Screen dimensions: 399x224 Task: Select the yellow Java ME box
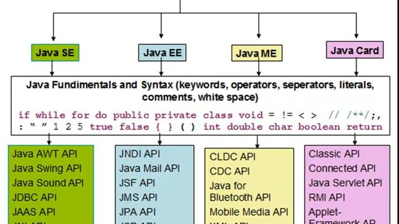(257, 53)
